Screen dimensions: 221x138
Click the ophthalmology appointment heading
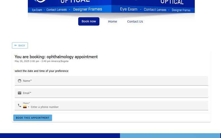pos(56,57)
